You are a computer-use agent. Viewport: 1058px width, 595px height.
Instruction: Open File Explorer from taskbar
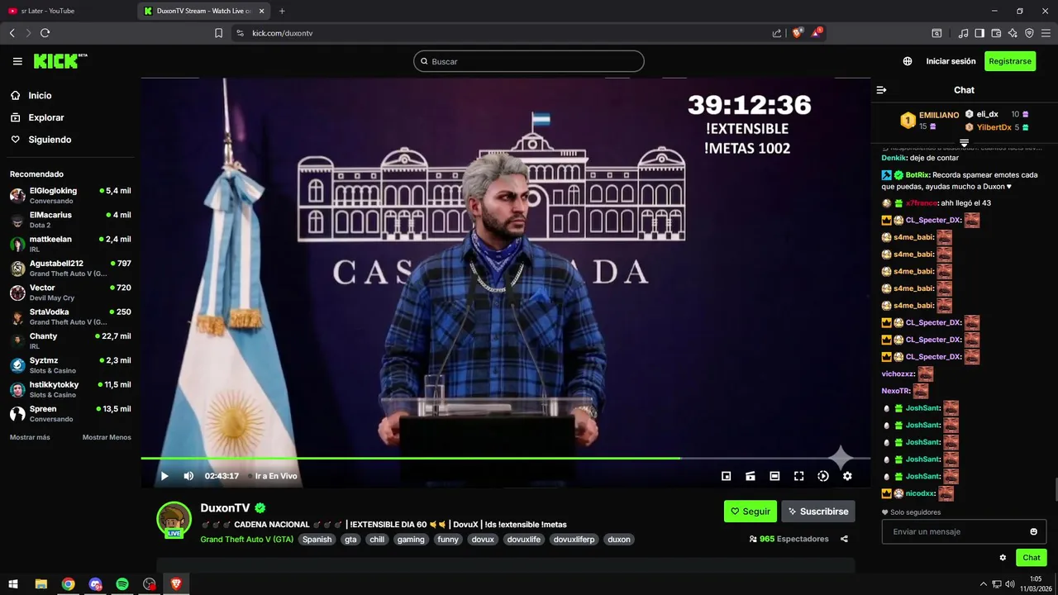(x=41, y=584)
